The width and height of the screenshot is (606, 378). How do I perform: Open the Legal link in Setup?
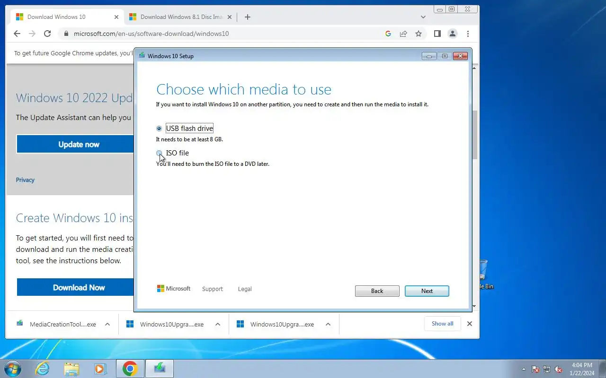pyautogui.click(x=245, y=289)
